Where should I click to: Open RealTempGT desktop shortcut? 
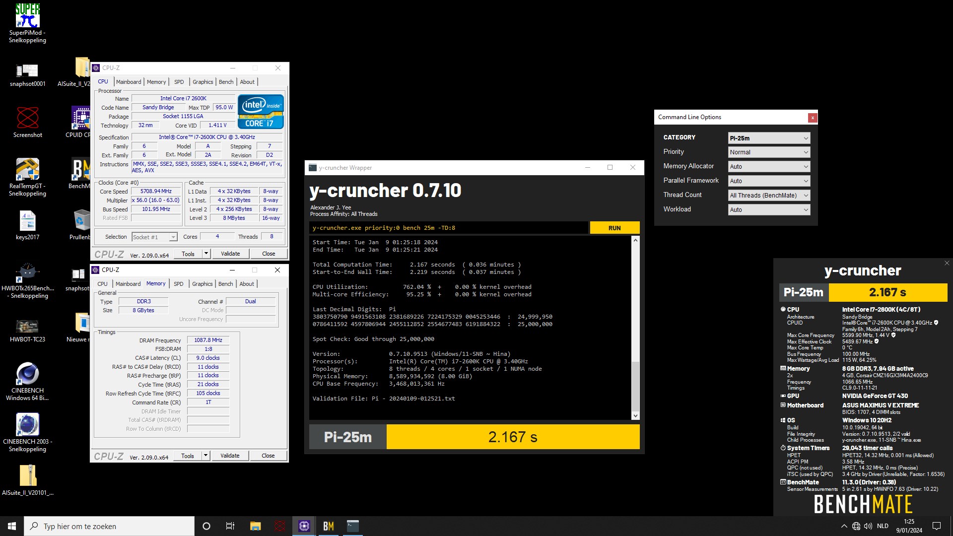click(x=27, y=177)
